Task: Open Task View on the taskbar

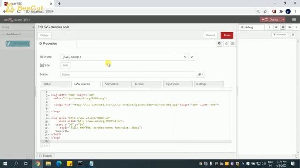Action: (x=26, y=164)
